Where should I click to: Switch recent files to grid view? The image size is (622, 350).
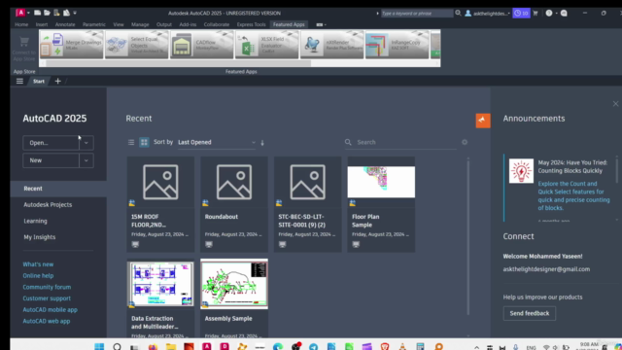coord(144,142)
